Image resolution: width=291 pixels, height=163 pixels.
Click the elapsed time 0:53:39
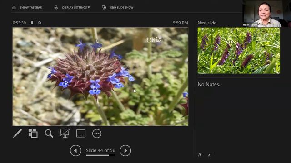(x=19, y=23)
